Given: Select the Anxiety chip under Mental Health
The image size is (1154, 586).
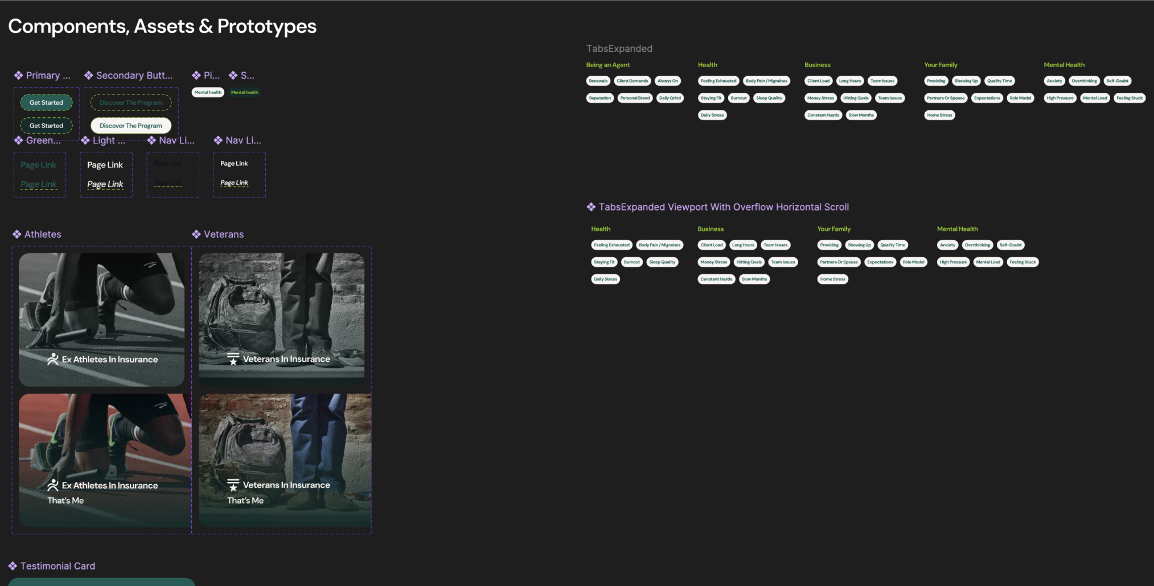Looking at the screenshot, I should [1054, 81].
